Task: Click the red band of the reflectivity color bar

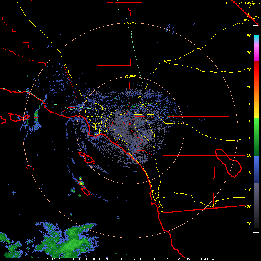Action: [256, 72]
